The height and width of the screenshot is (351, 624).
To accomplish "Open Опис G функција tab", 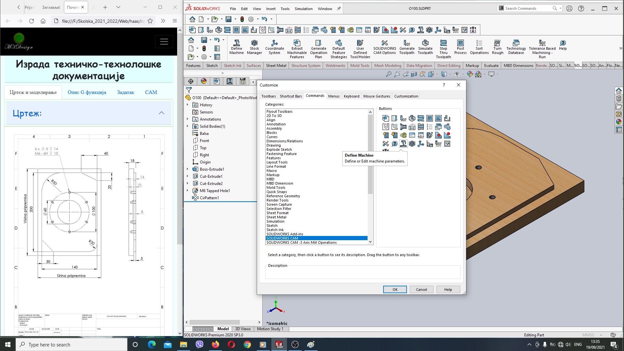I will tap(87, 92).
